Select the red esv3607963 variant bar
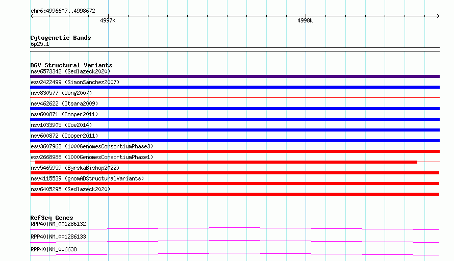The height and width of the screenshot is (261, 454). (x=235, y=151)
